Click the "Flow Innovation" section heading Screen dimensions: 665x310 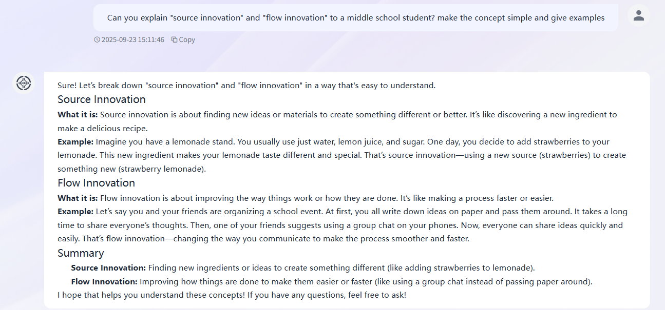[96, 183]
